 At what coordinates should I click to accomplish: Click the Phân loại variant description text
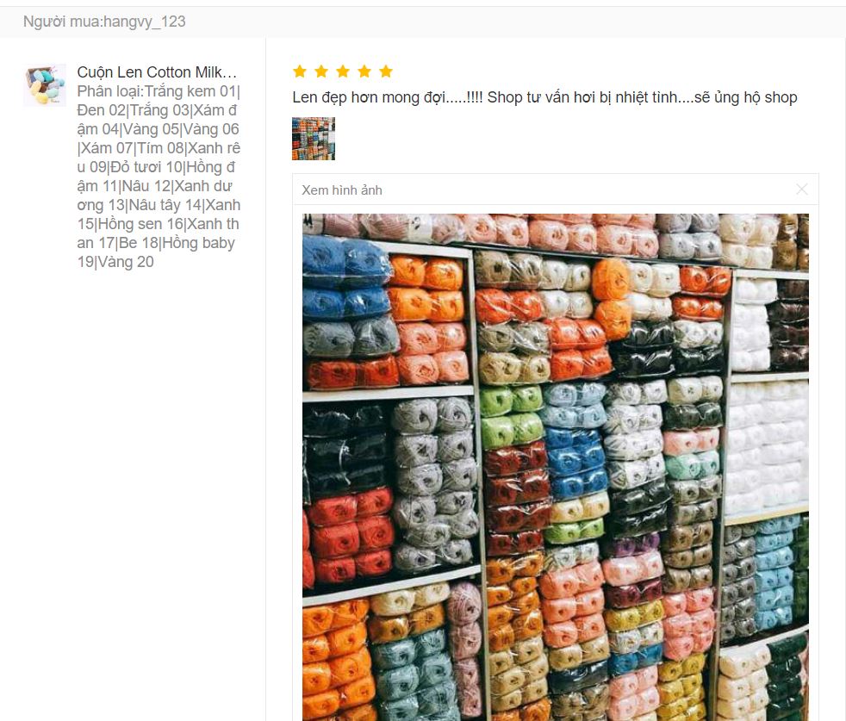click(159, 177)
